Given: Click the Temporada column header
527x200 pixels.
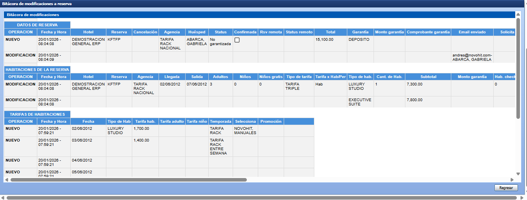Looking at the screenshot, I should point(221,122).
